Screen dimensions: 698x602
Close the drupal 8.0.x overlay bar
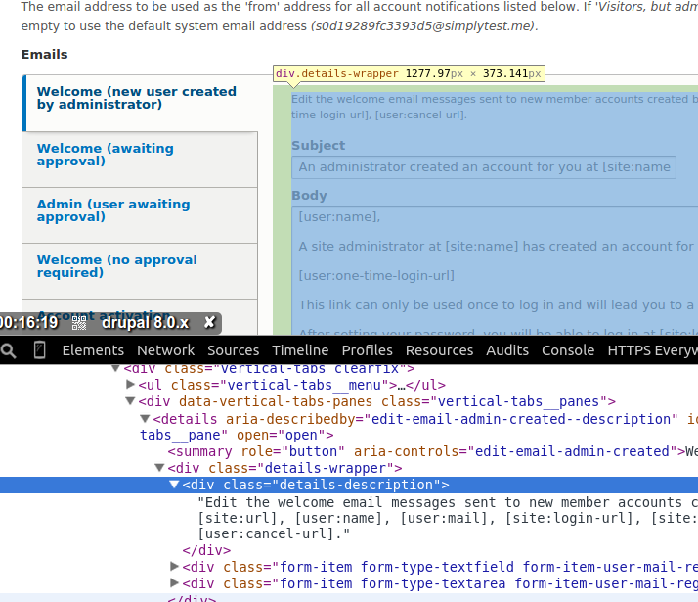pos(209,322)
